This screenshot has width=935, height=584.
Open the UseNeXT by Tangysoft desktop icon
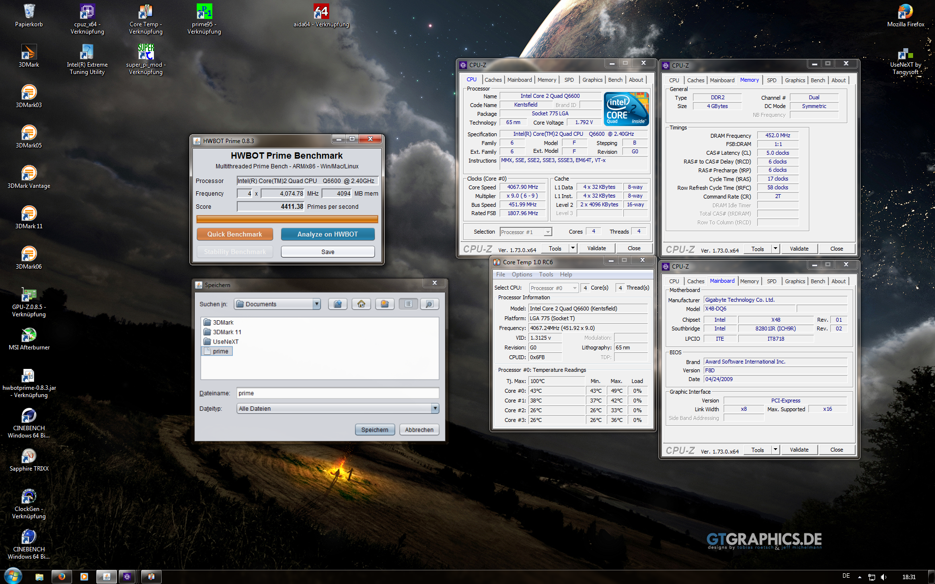pos(905,61)
